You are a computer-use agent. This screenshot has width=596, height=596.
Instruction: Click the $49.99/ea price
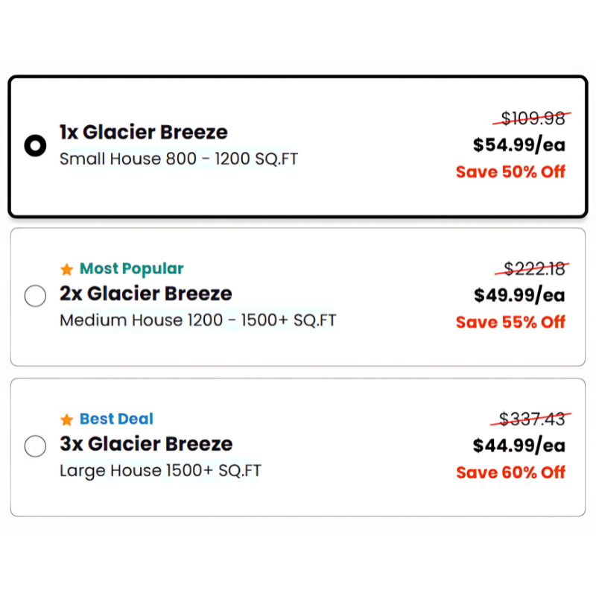[x=519, y=295]
